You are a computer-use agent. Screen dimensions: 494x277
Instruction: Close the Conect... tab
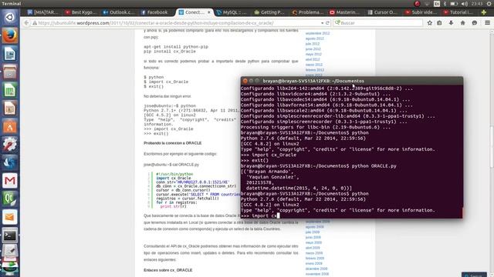pyautogui.click(x=209, y=12)
